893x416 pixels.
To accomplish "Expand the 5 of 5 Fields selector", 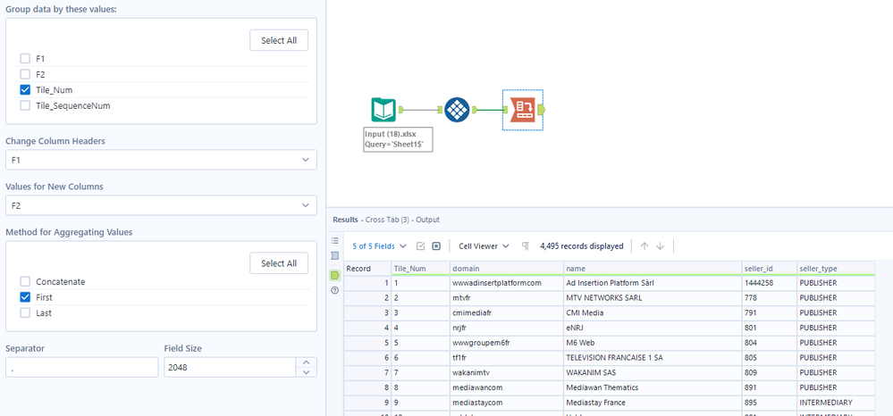I will coord(379,246).
